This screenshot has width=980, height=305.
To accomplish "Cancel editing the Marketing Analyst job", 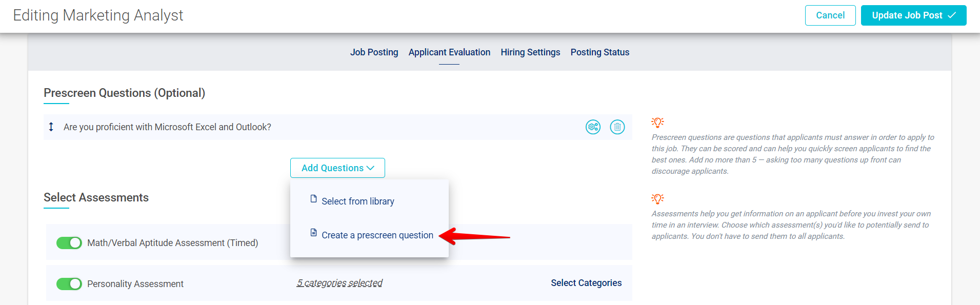I will pos(830,15).
